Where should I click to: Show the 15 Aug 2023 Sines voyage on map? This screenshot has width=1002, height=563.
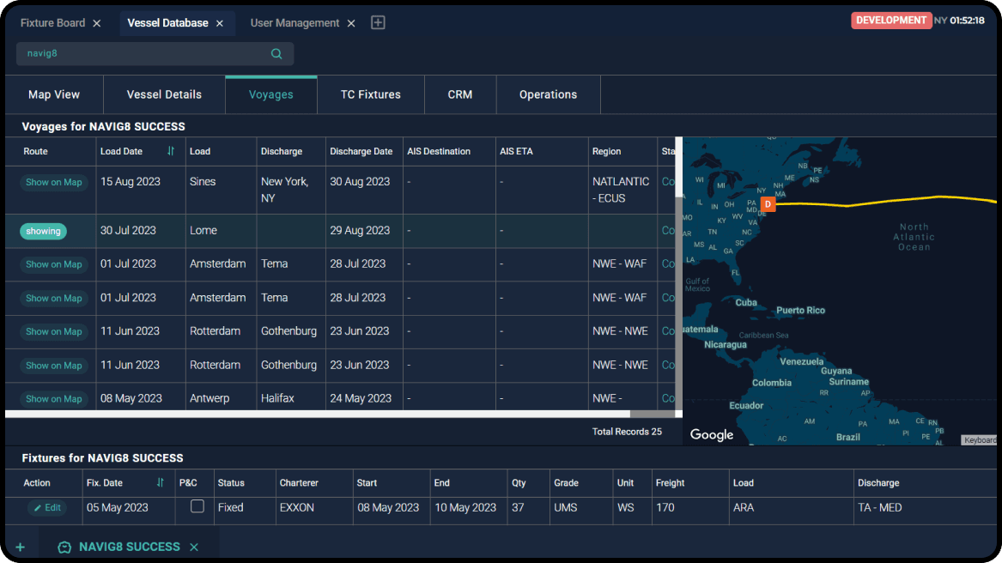[54, 182]
